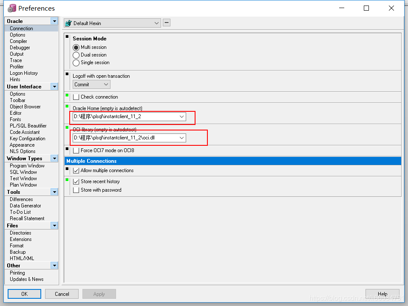Click the Apply button
The image size is (408, 306).
pos(99,294)
